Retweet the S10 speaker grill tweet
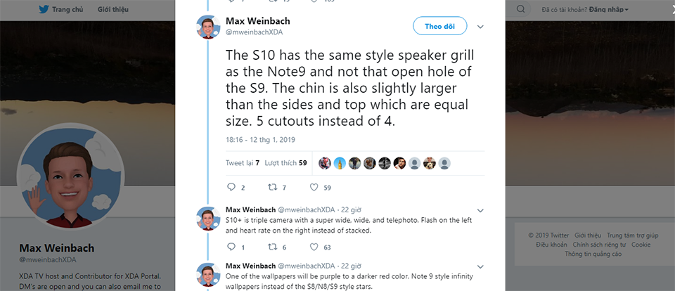Screen dimensions: 675x291 [272, 187]
